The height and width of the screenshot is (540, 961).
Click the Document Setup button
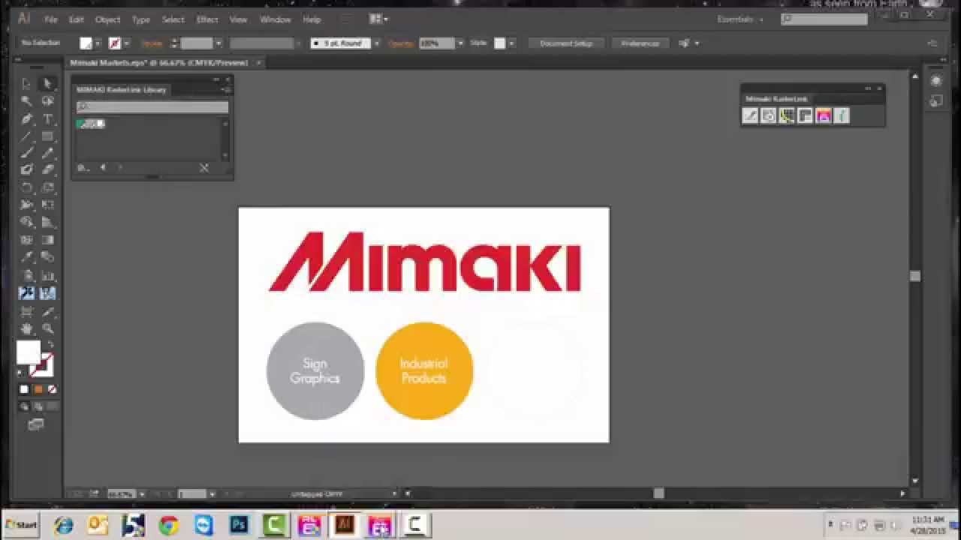567,43
